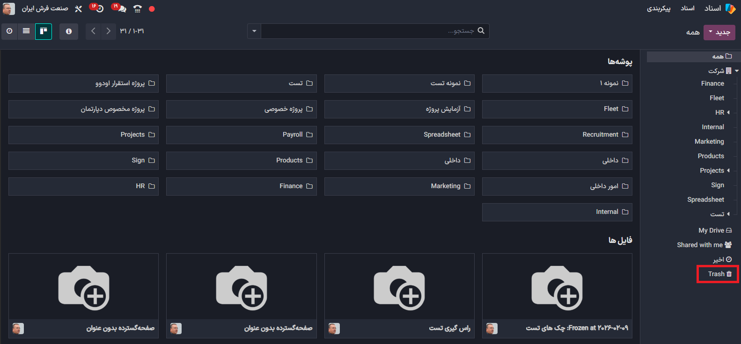Switch to kanban view

click(x=44, y=31)
